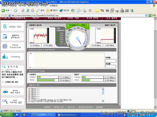Open the Visual Traceroute sidebar item
Image resolution: width=157 pixels, height=117 pixels.
point(13,46)
